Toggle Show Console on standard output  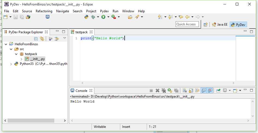click(204, 90)
